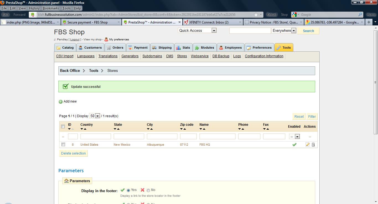Image resolution: width=378 pixels, height=204 pixels.
Task: Open the Google search engine selector
Action: coord(295,15)
